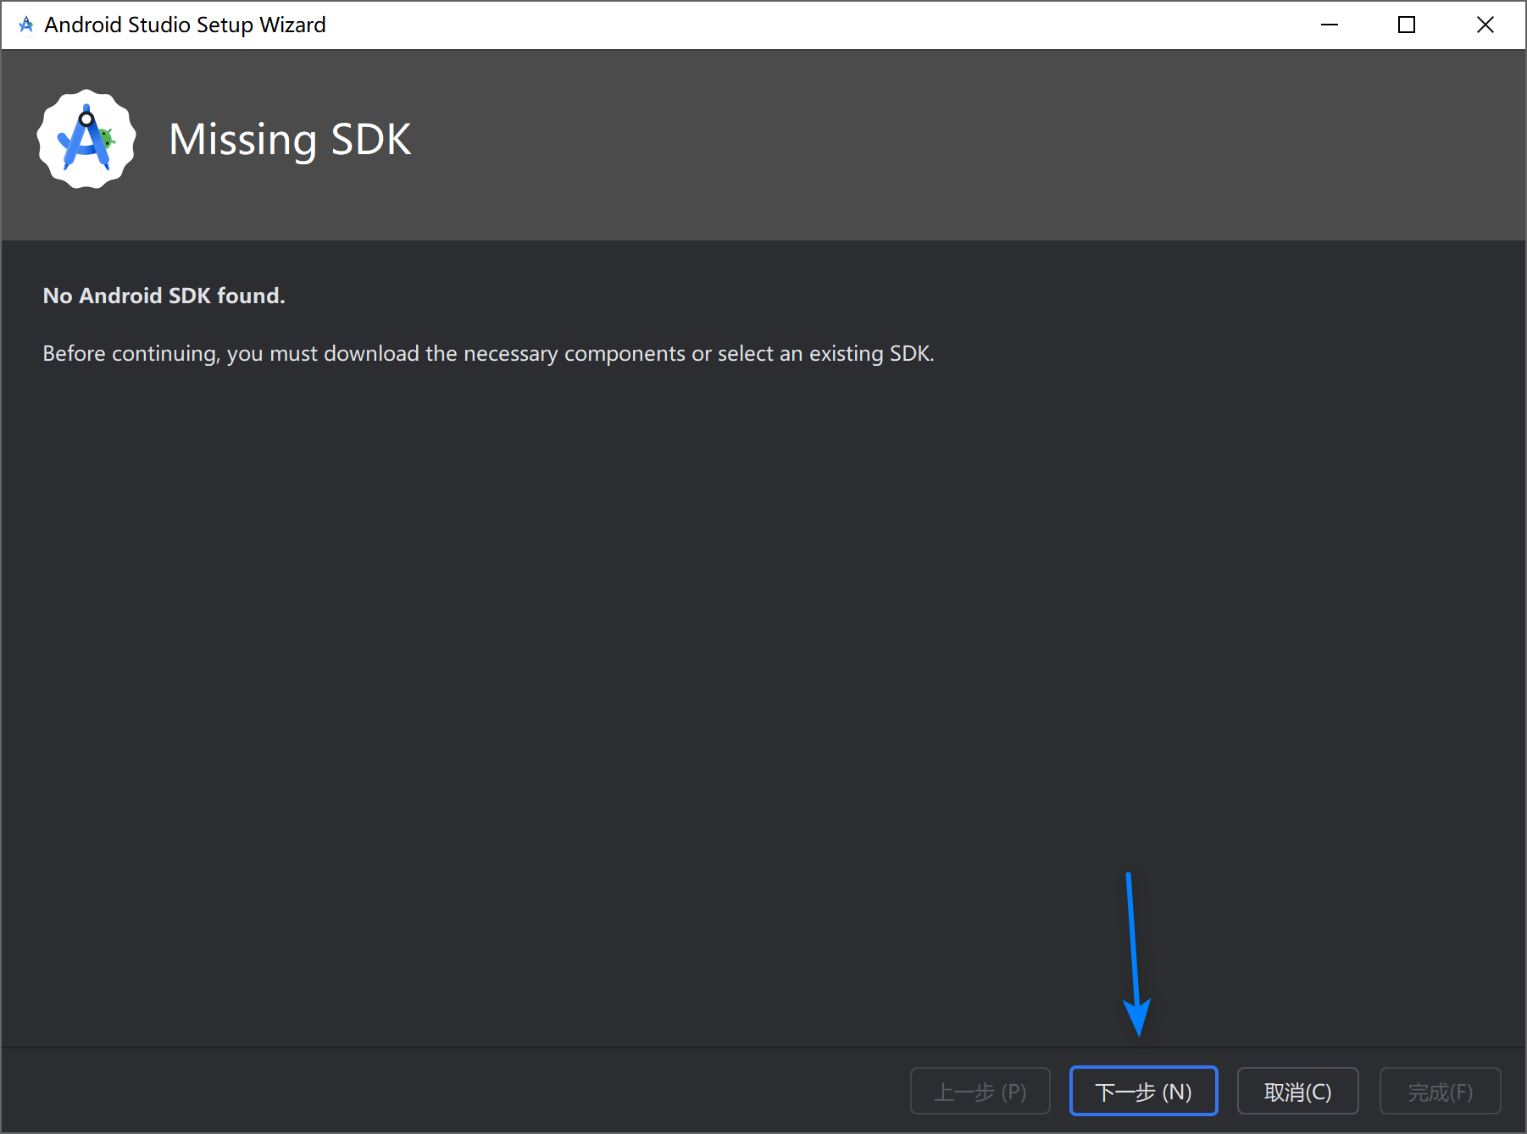The width and height of the screenshot is (1527, 1134).
Task: Click the empty bottom bar left of 上一步
Action: tap(424, 1092)
